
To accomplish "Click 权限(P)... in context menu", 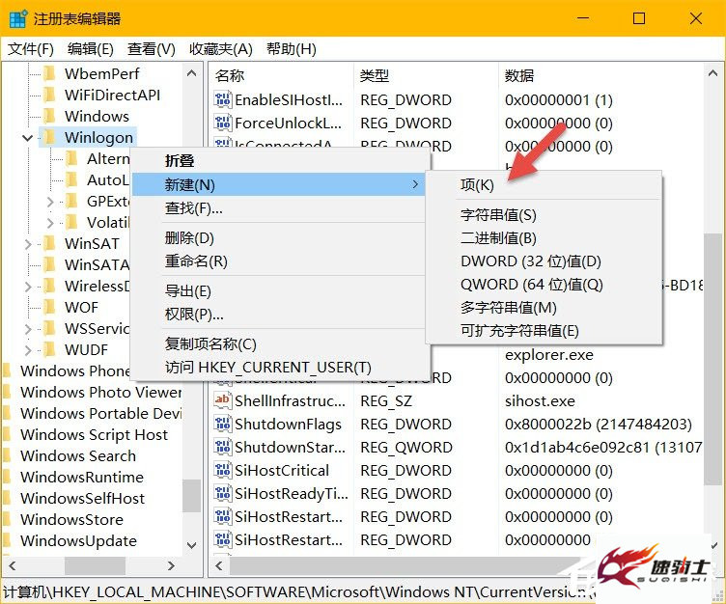I will [194, 314].
